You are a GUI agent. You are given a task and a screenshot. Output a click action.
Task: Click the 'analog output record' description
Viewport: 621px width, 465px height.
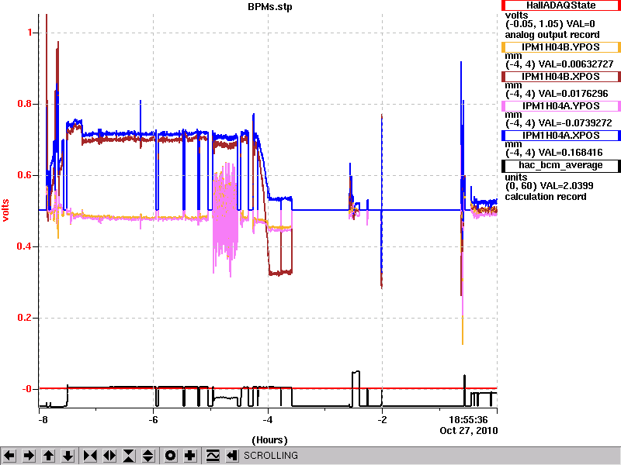[x=552, y=35]
